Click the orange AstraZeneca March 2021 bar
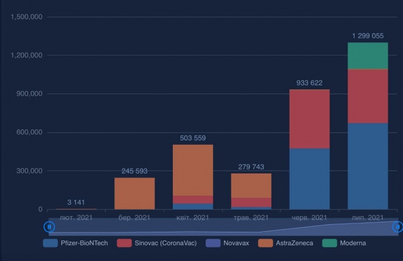Viewport: 403px width, 261px height. (134, 193)
